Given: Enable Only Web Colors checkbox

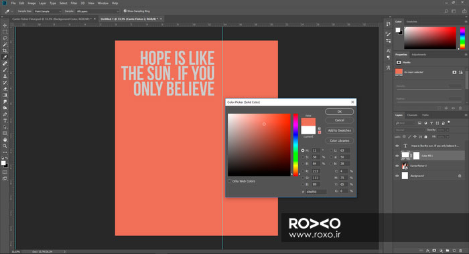Looking at the screenshot, I should (x=230, y=181).
